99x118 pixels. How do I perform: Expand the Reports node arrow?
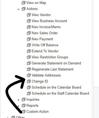(x=18, y=106)
